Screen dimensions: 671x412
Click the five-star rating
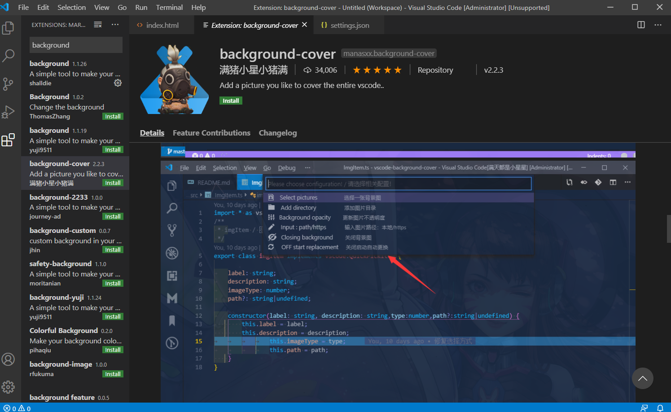click(x=377, y=70)
